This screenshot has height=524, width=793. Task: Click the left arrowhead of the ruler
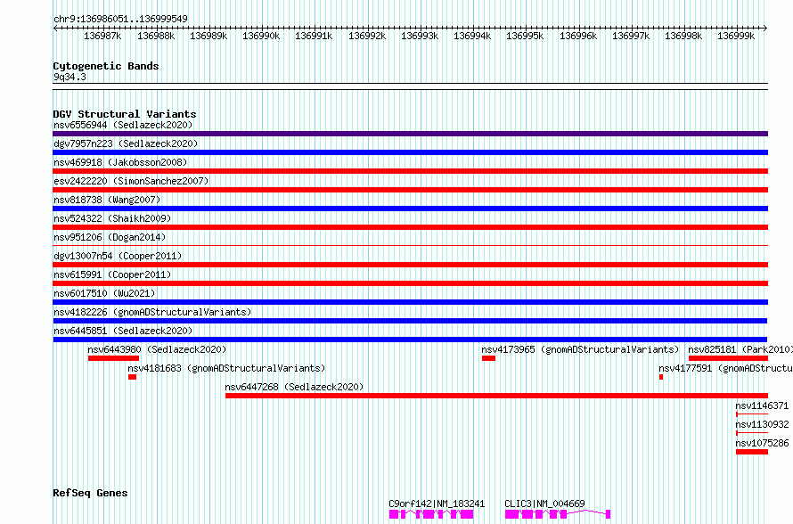[55, 29]
